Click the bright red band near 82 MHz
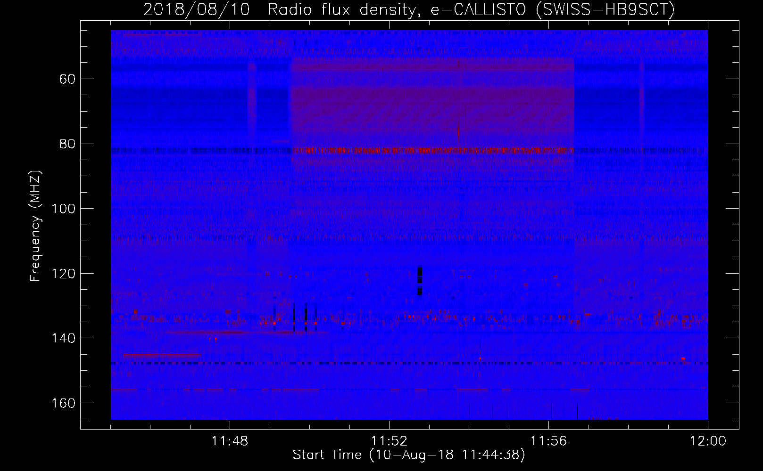The image size is (763, 471). [x=433, y=150]
